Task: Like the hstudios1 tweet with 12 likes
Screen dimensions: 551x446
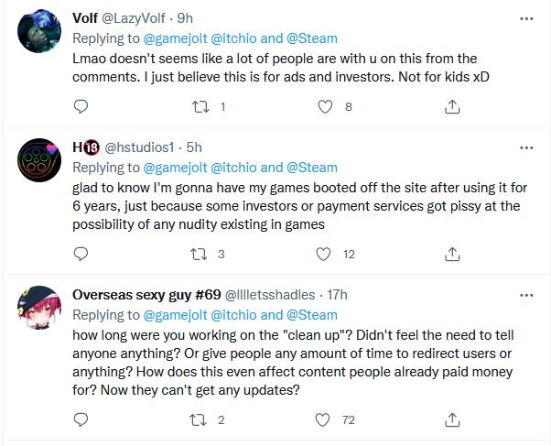Action: point(323,255)
